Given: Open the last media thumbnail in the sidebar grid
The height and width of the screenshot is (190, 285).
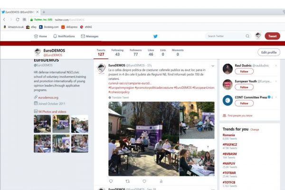Looking at the screenshot, I should [x=80, y=143].
